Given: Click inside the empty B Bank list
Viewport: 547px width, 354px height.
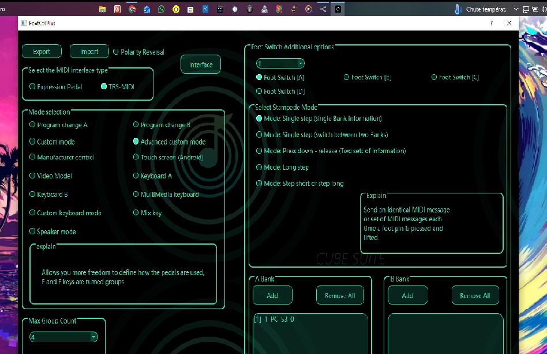Looking at the screenshot, I should tap(445, 334).
